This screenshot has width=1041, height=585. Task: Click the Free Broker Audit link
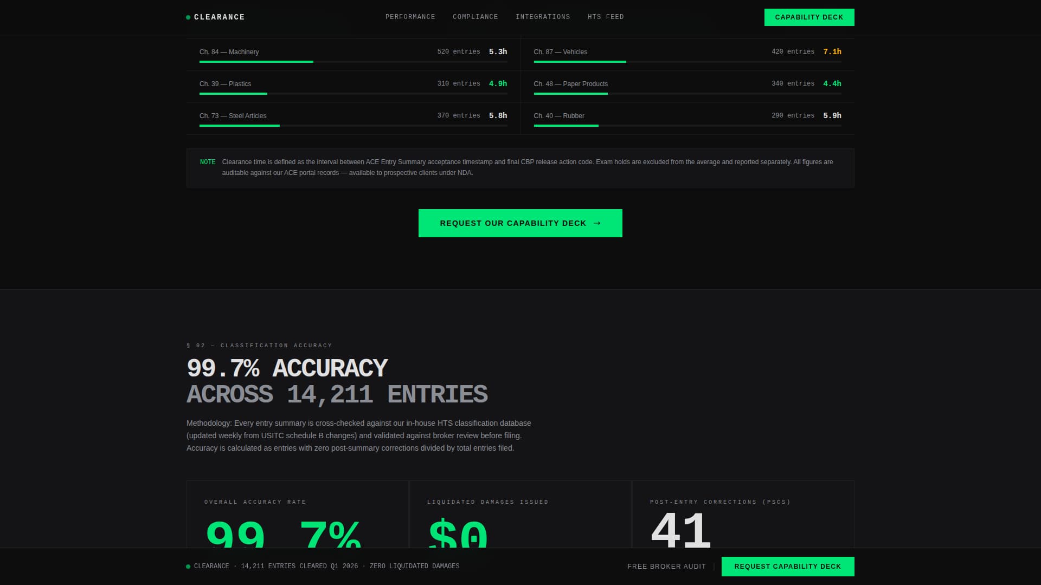click(x=667, y=567)
